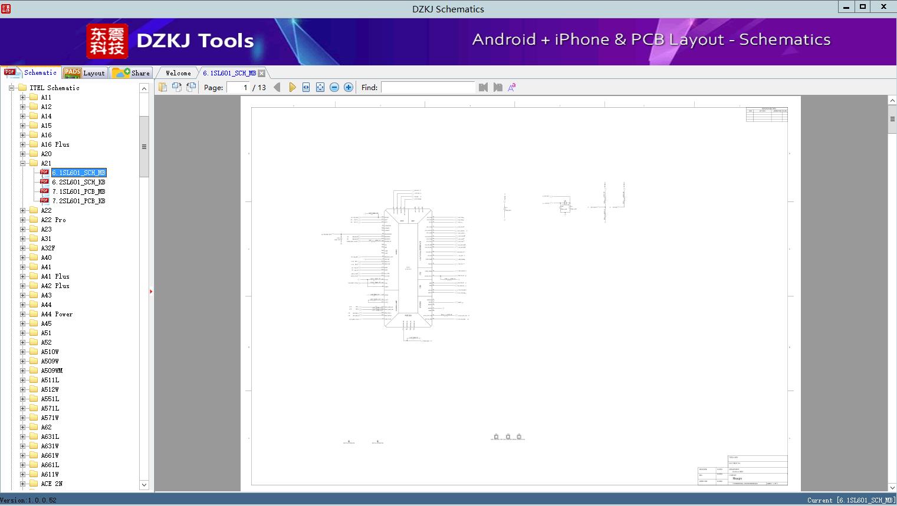Screen dimensions: 897x506
Task: Toggle match case search option
Action: [512, 87]
